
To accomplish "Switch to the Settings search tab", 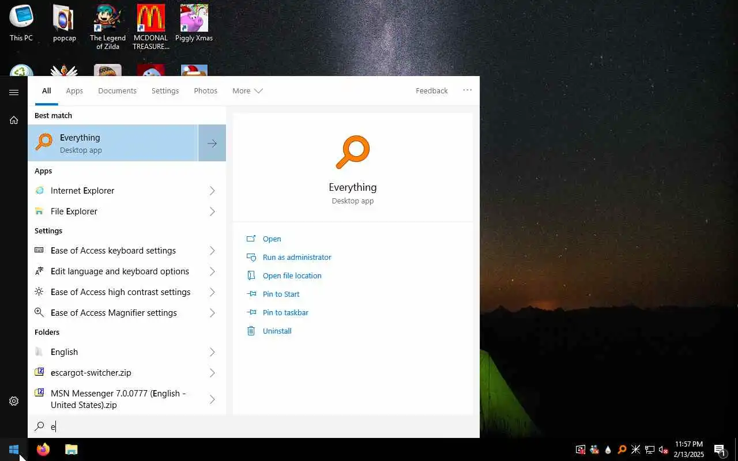I will point(165,91).
